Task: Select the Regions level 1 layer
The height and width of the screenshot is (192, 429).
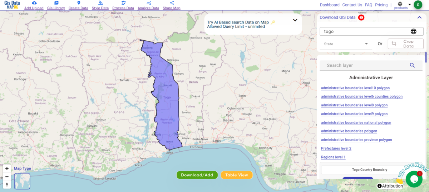Action: coord(333,157)
